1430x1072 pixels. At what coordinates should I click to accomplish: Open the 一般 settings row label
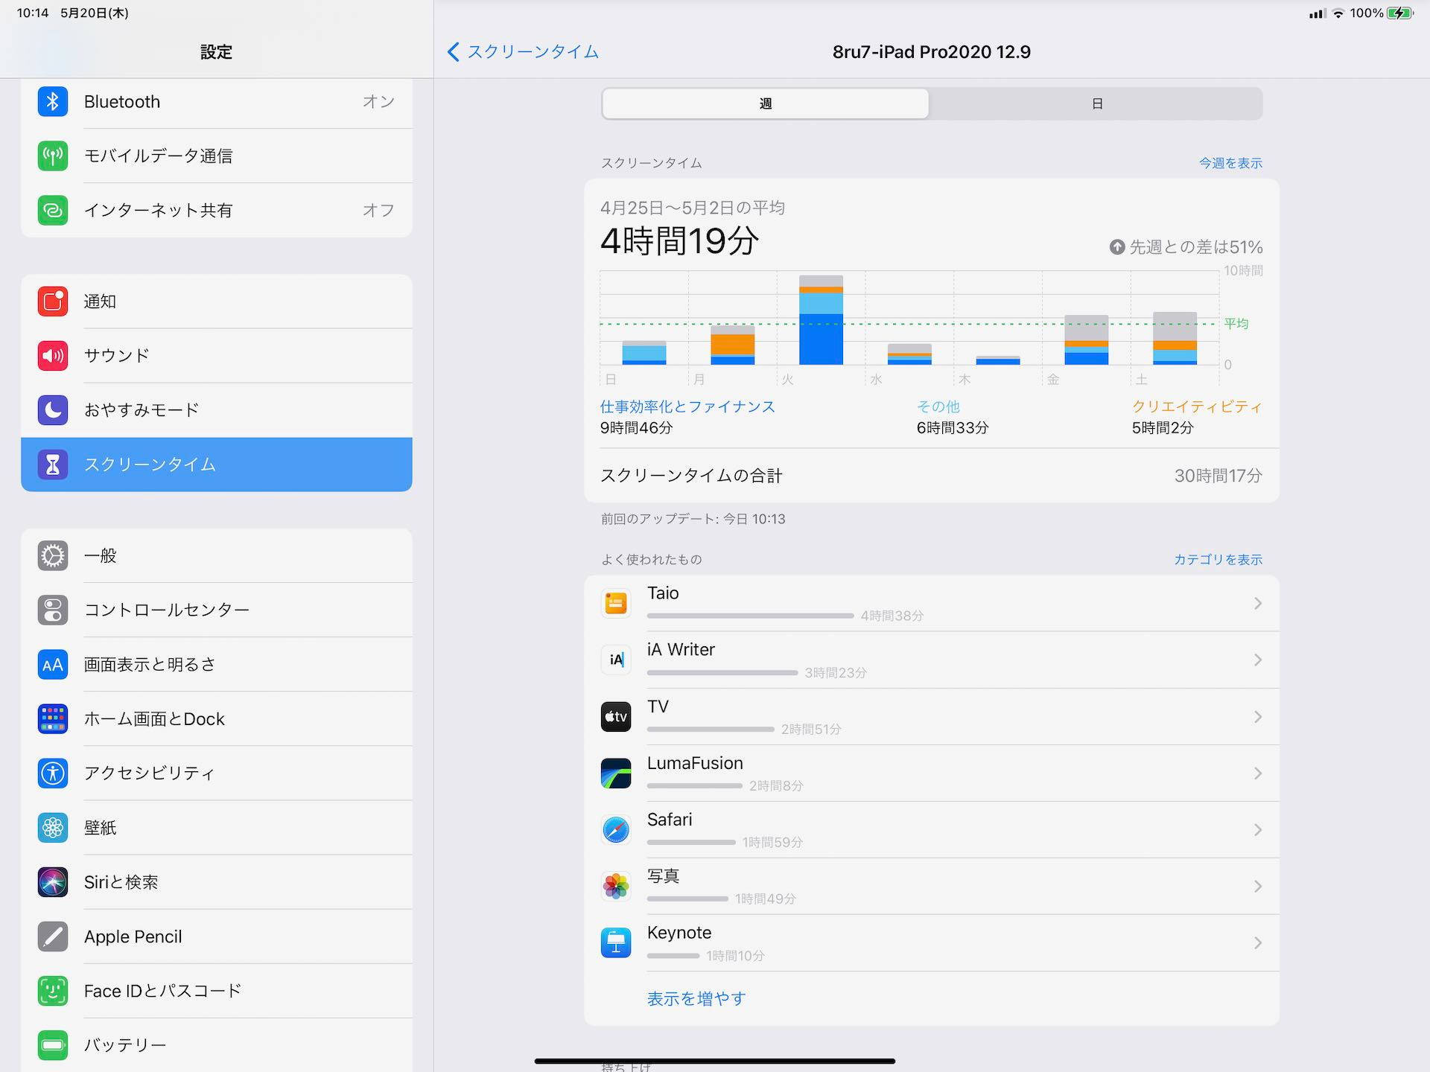100,555
